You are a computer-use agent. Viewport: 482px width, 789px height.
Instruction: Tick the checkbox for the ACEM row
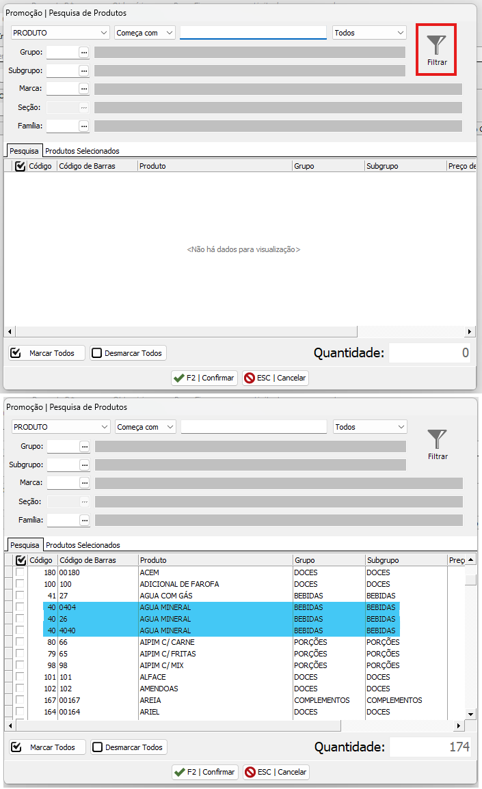(x=20, y=572)
